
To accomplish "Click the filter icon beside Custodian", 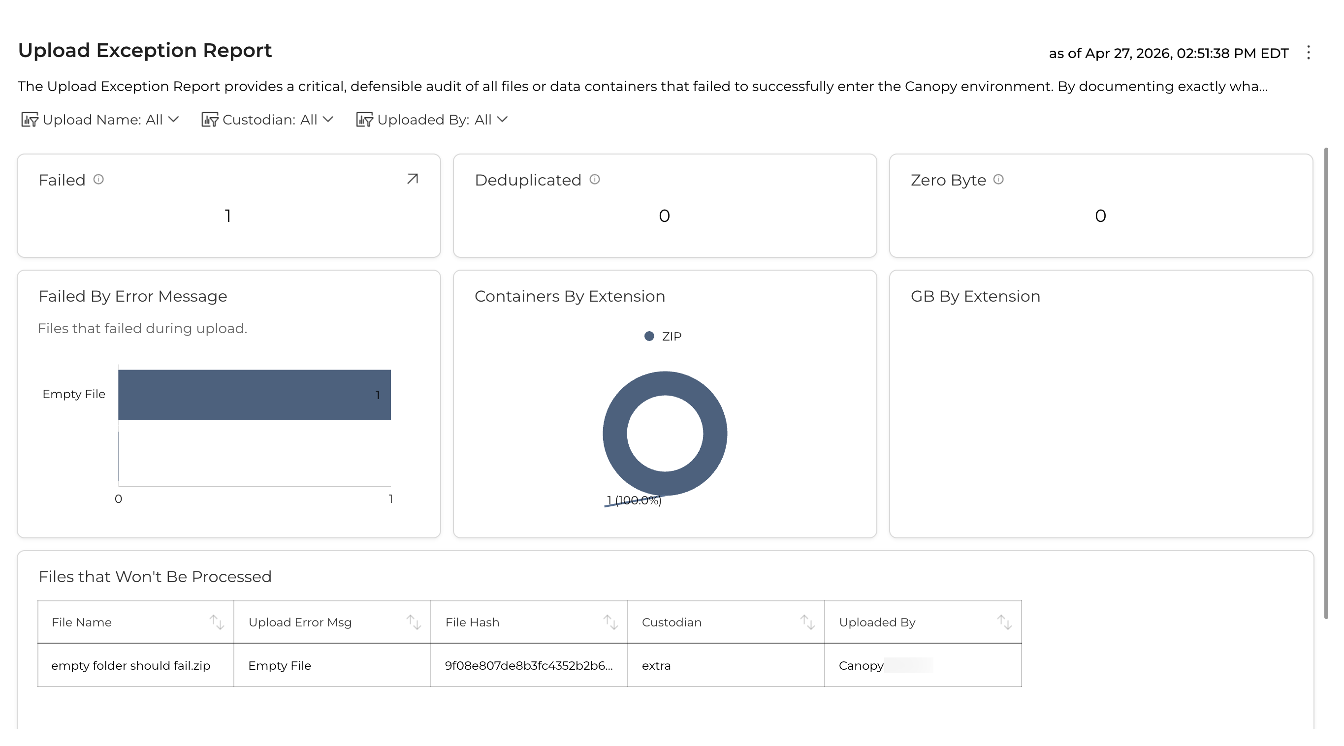I will pos(210,120).
